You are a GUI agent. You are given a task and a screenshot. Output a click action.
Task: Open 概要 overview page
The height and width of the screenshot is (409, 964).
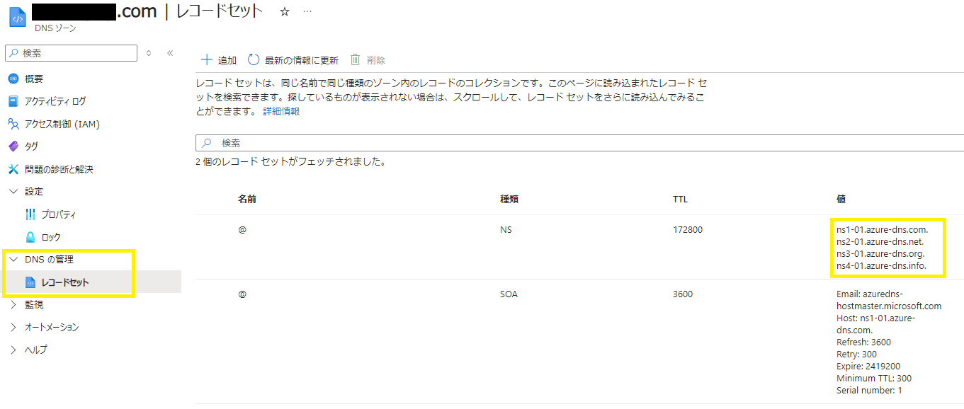pos(33,79)
